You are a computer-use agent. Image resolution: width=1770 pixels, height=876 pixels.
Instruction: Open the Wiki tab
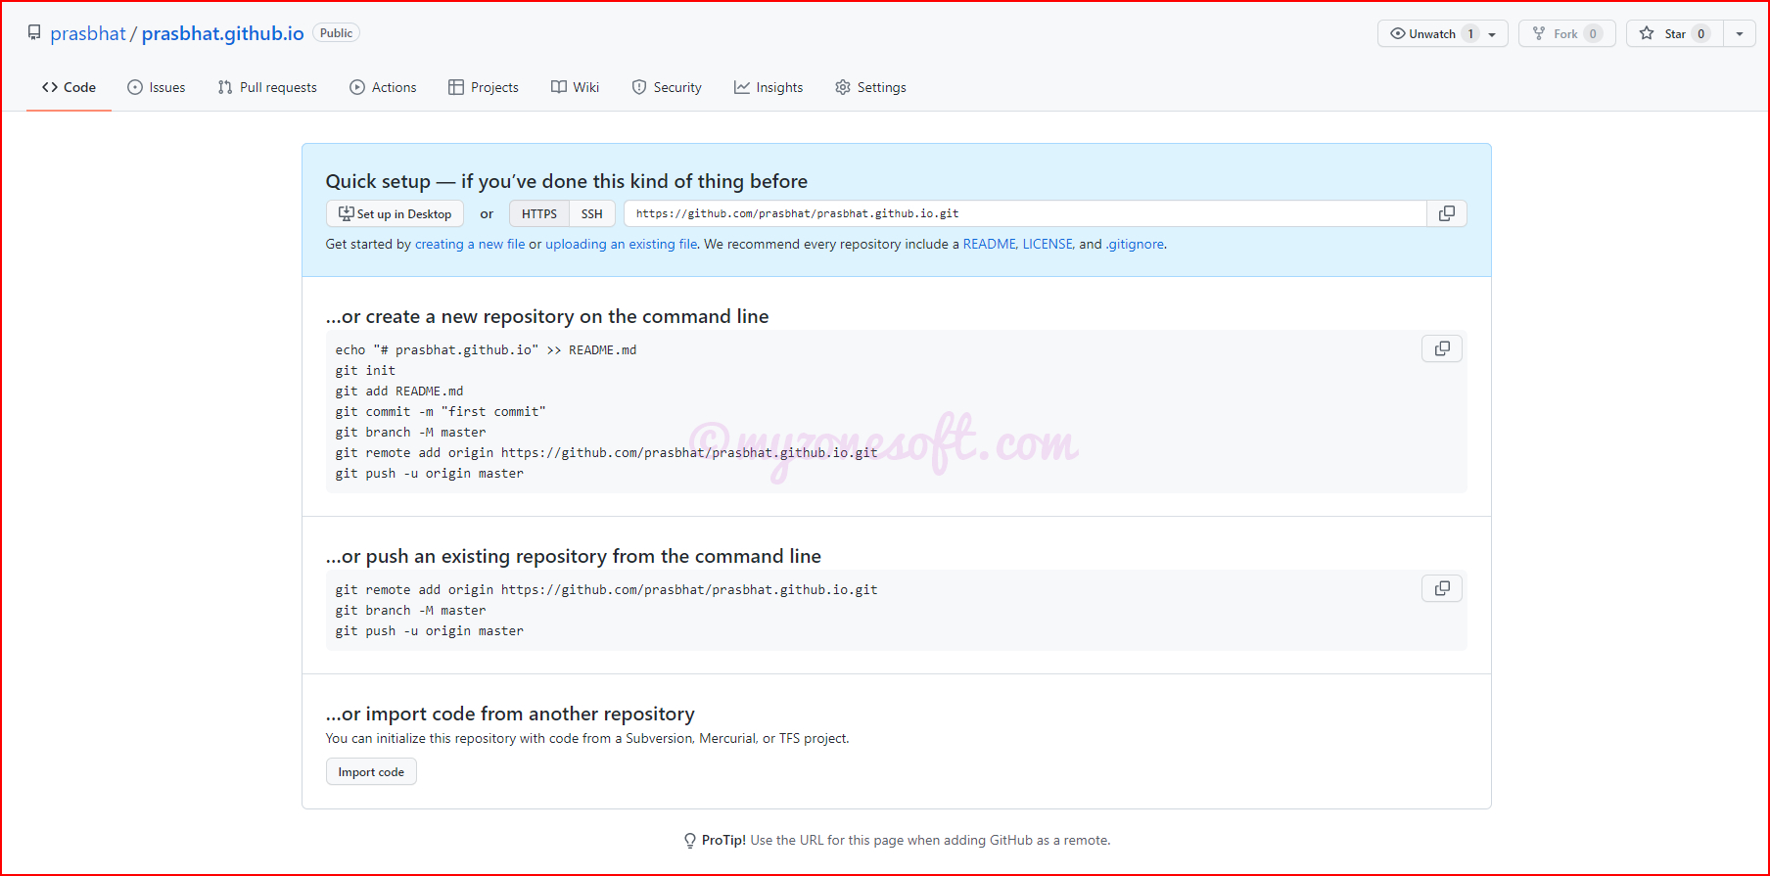coord(576,87)
